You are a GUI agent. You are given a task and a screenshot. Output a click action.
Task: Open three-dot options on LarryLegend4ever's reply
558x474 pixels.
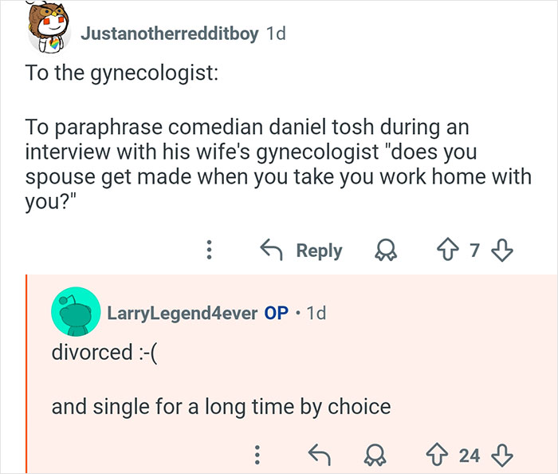[x=257, y=455]
